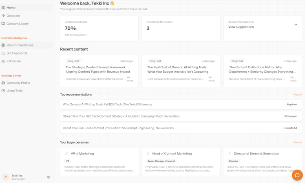
Task: Click the Content Library book icon
Action: [3, 24]
